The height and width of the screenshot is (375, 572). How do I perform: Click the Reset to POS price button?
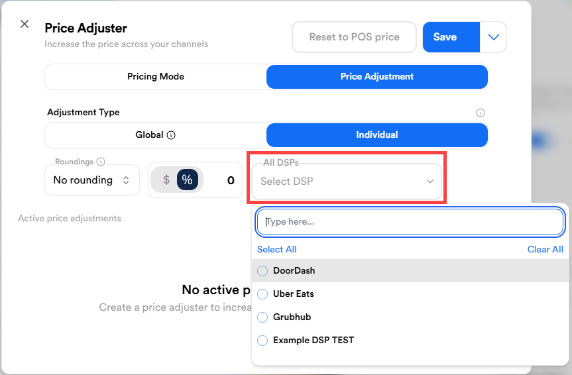[x=354, y=37]
